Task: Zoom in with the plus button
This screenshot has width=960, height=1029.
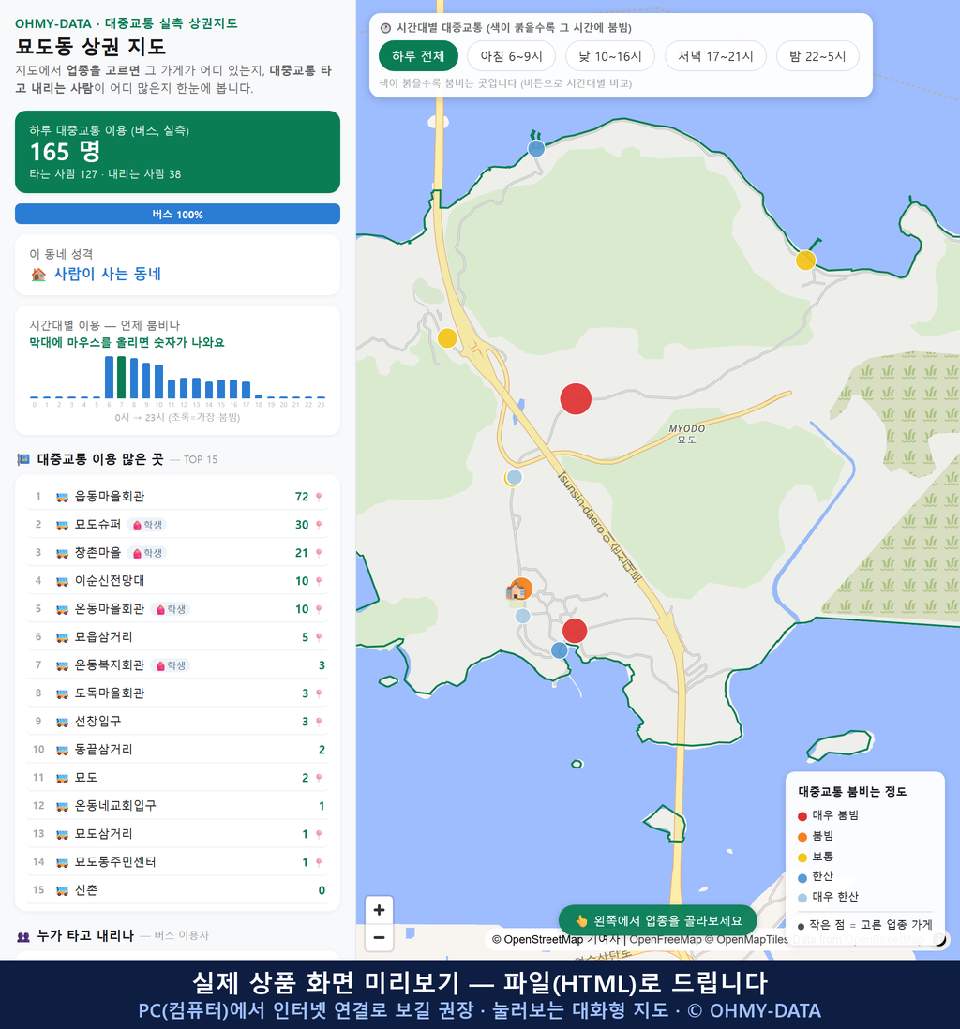Action: 379,910
